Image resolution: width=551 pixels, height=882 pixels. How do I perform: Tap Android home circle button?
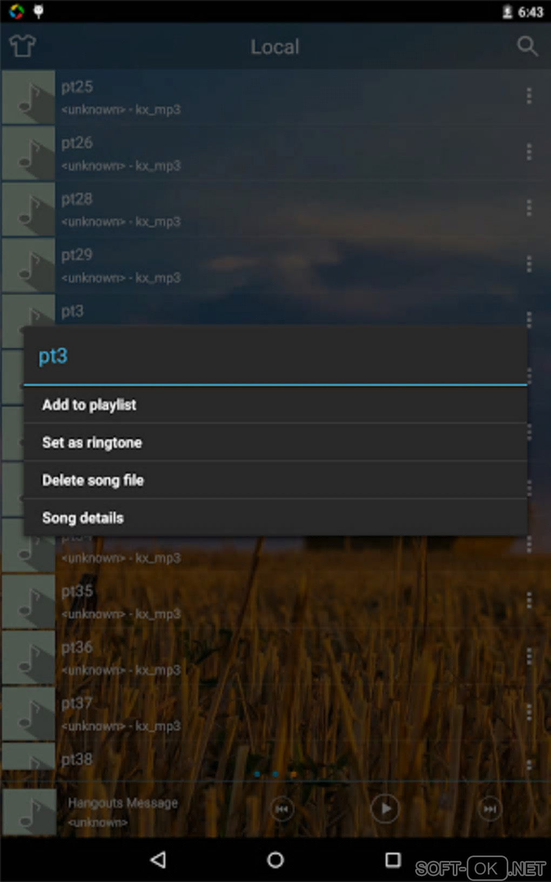[x=275, y=859]
